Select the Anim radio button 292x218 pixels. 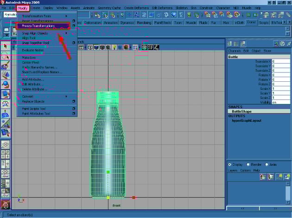pyautogui.click(x=266, y=164)
